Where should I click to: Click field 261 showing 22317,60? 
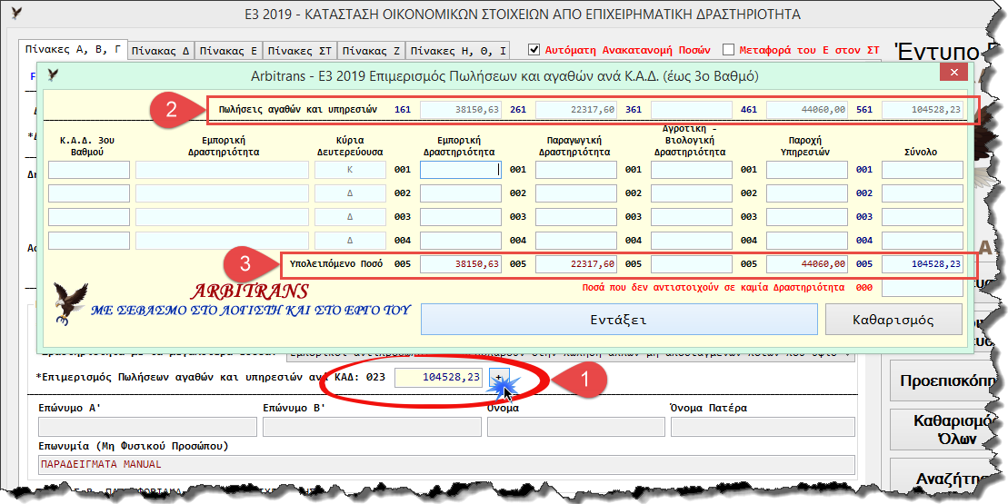(x=576, y=110)
